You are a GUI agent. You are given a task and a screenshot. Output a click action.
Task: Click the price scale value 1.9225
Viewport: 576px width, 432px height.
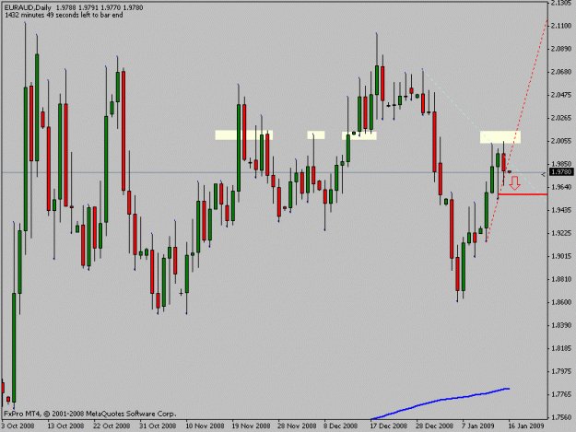561,233
